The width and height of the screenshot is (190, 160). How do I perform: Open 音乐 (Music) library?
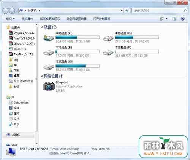point(14,124)
